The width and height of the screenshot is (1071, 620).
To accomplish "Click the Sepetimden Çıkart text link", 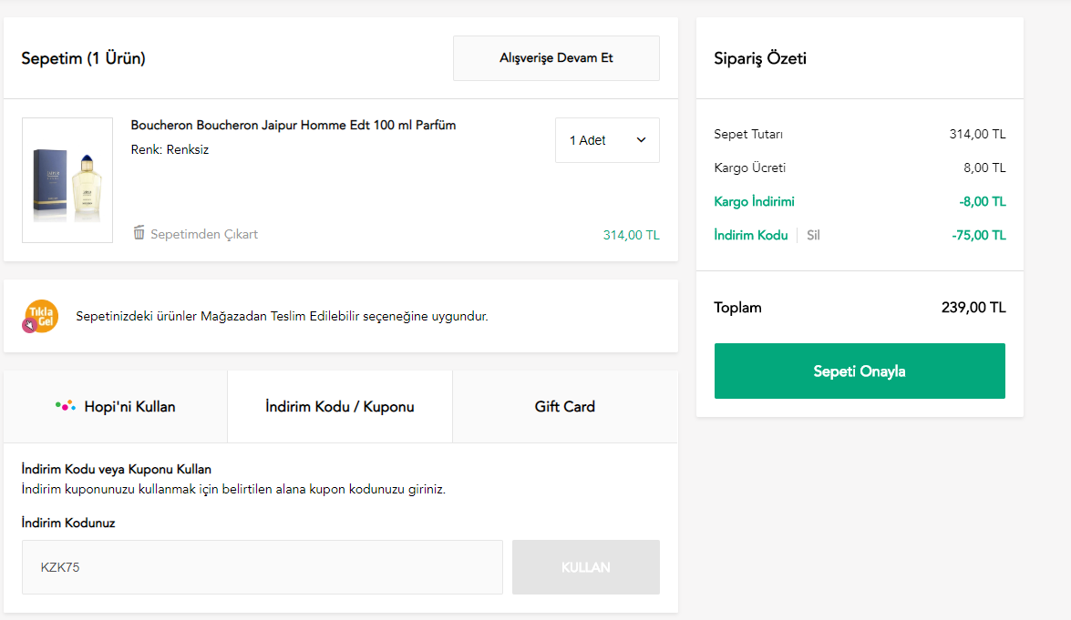I will 204,234.
